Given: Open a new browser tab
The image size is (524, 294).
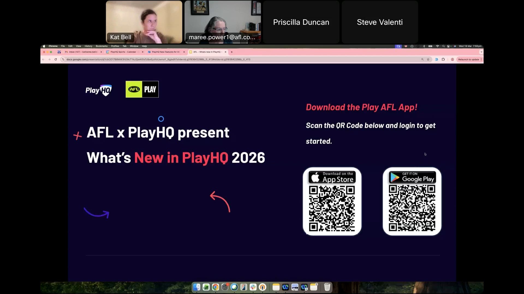Looking at the screenshot, I should click(x=232, y=52).
